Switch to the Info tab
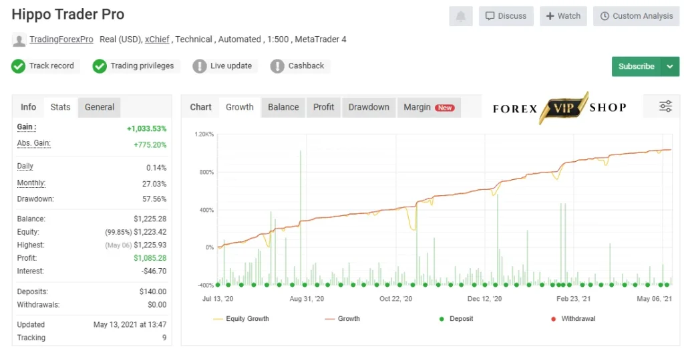The height and width of the screenshot is (349, 684). point(28,108)
